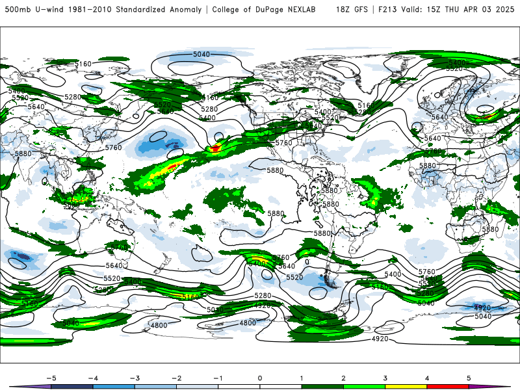Click the 5880 contour label over West Africa
This screenshot has width=520, height=390.
[428, 166]
